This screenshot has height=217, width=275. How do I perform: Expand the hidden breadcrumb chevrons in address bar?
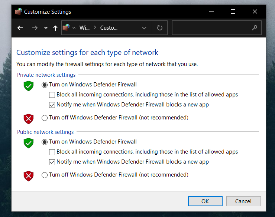click(74, 28)
